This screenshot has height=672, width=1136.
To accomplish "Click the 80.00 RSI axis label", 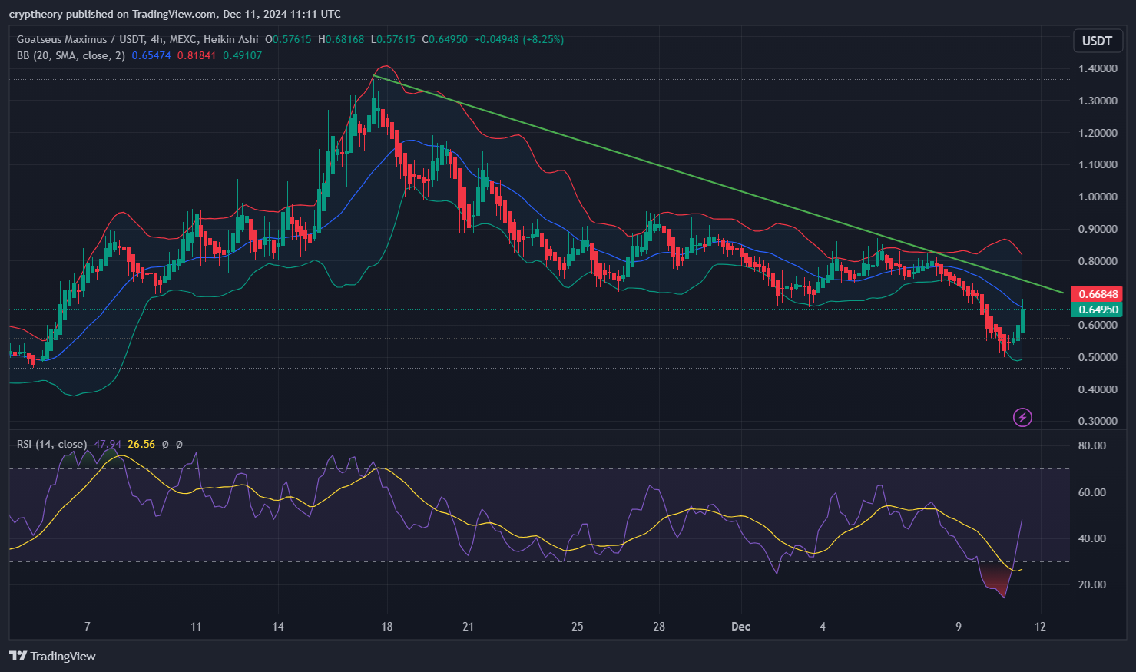I will click(x=1091, y=445).
